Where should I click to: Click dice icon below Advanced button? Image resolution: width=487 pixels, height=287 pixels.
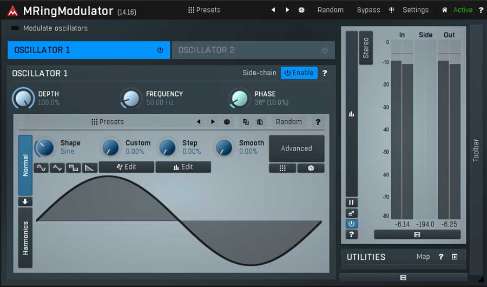pyautogui.click(x=311, y=168)
